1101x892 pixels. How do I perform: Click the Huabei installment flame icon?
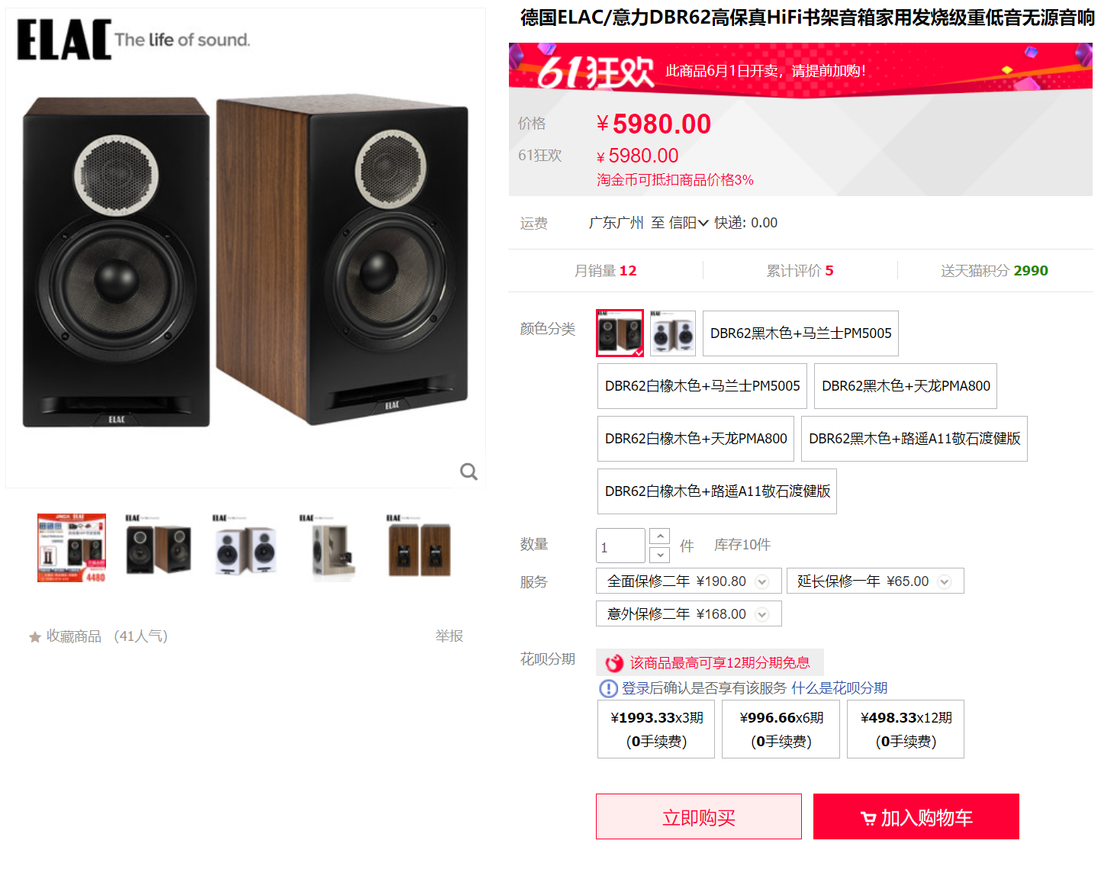(614, 663)
